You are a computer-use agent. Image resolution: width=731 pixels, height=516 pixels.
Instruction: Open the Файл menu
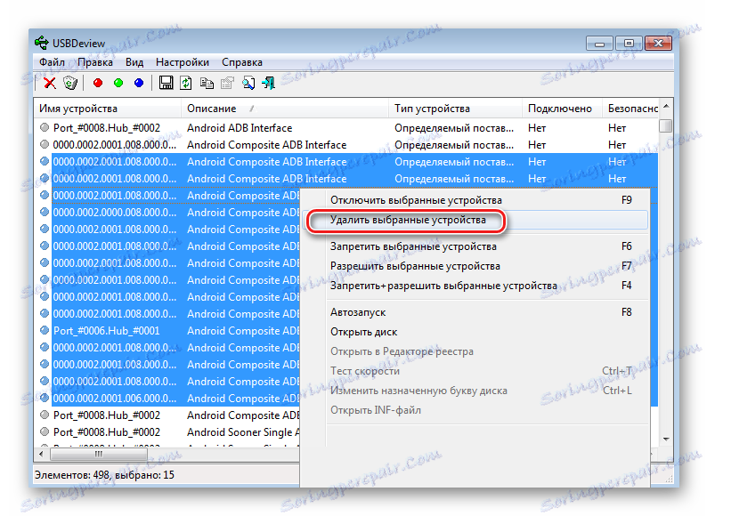click(x=52, y=62)
